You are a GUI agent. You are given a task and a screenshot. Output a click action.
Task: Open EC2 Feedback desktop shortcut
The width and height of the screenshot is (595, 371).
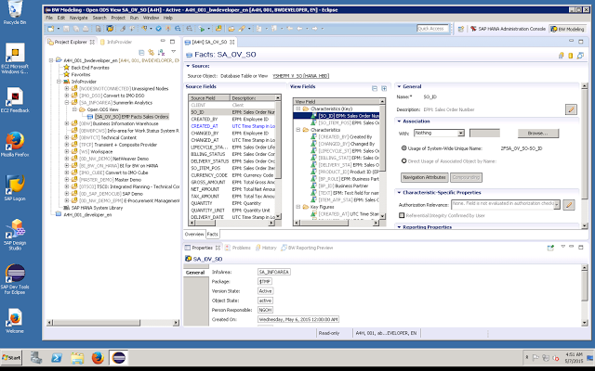pos(15,100)
